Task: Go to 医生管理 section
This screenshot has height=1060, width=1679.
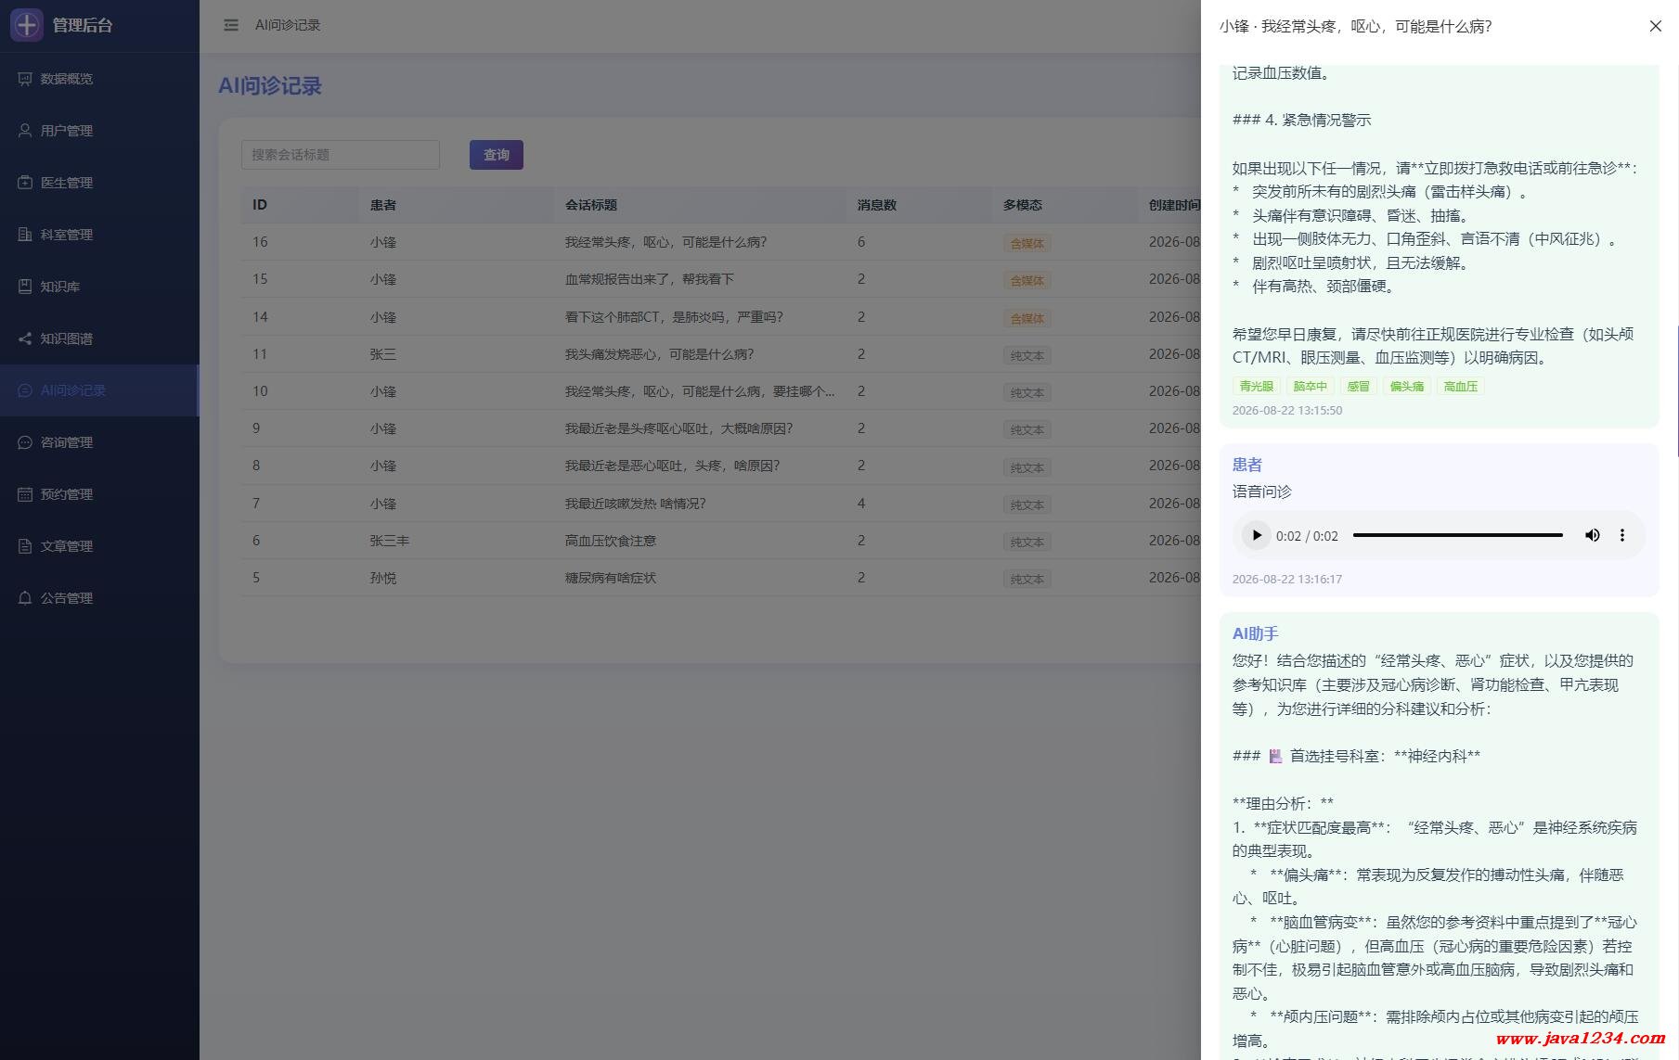Action: [x=99, y=183]
